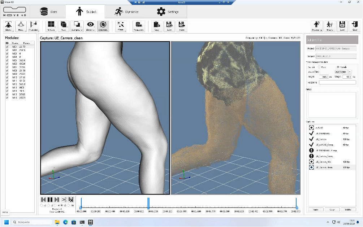Select the Male gender radio button
The width and height of the screenshot is (363, 227).
click(x=319, y=67)
